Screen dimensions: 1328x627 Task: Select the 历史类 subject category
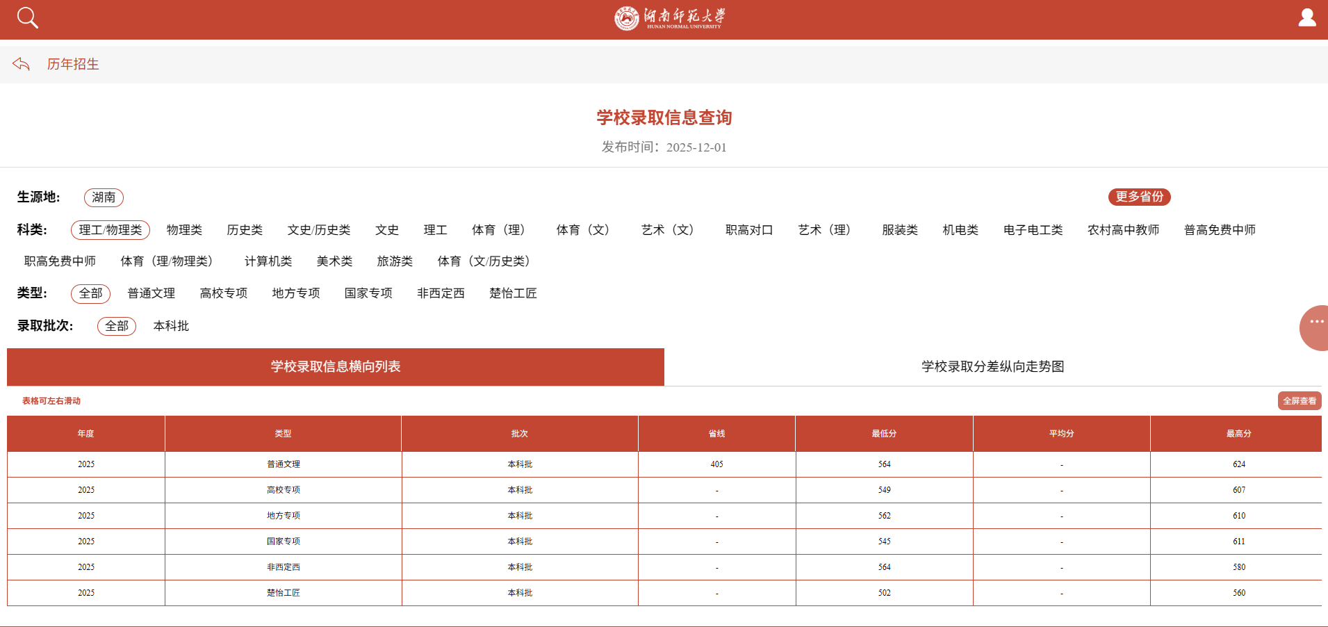tap(245, 230)
